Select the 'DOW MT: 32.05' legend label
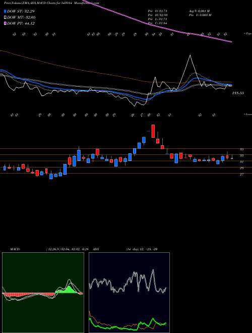The height and width of the screenshot is (333, 252). click(21, 18)
